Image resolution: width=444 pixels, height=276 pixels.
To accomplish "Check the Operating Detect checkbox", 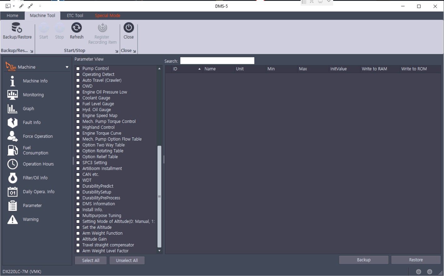I will click(x=78, y=74).
